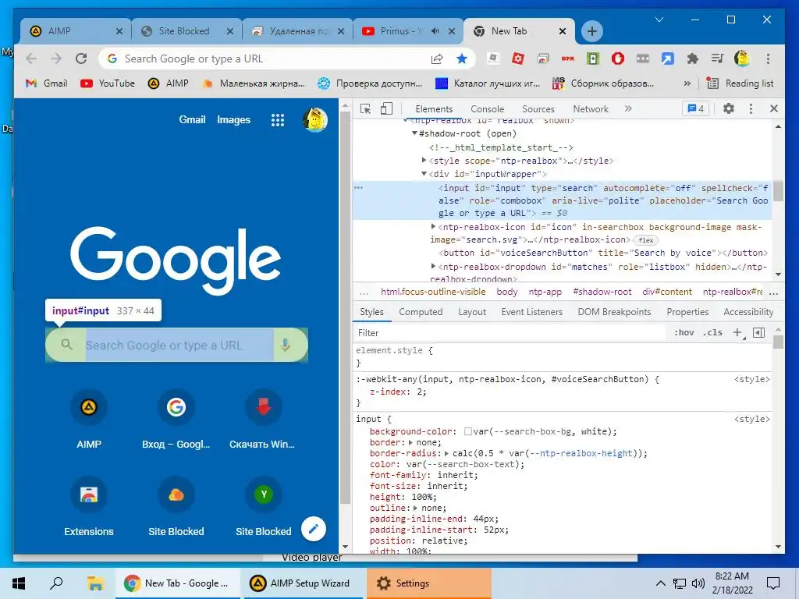The height and width of the screenshot is (599, 799).
Task: Show hidden bookmarks chevron
Action: click(x=687, y=83)
